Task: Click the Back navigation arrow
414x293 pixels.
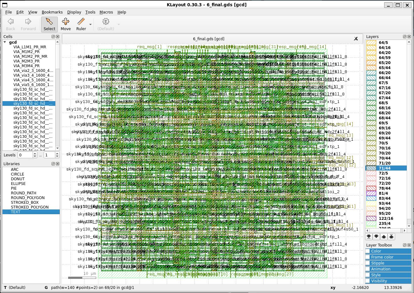Action: (11, 24)
